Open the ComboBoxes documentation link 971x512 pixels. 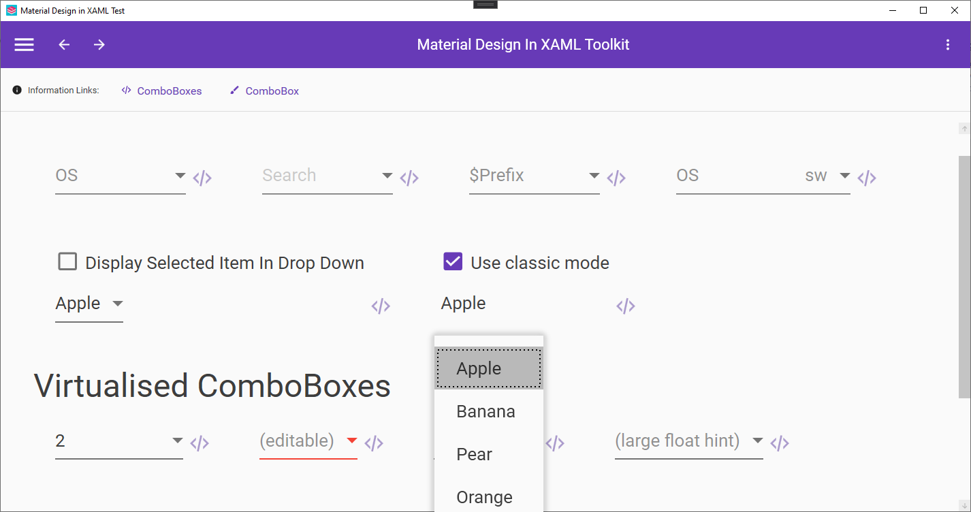point(169,90)
